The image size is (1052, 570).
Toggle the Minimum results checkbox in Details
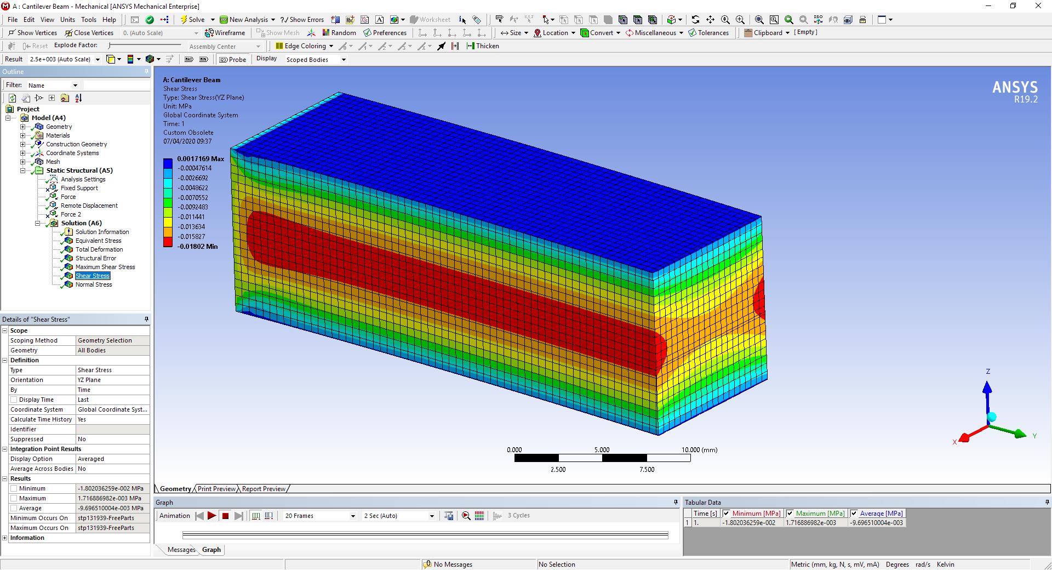click(x=14, y=489)
